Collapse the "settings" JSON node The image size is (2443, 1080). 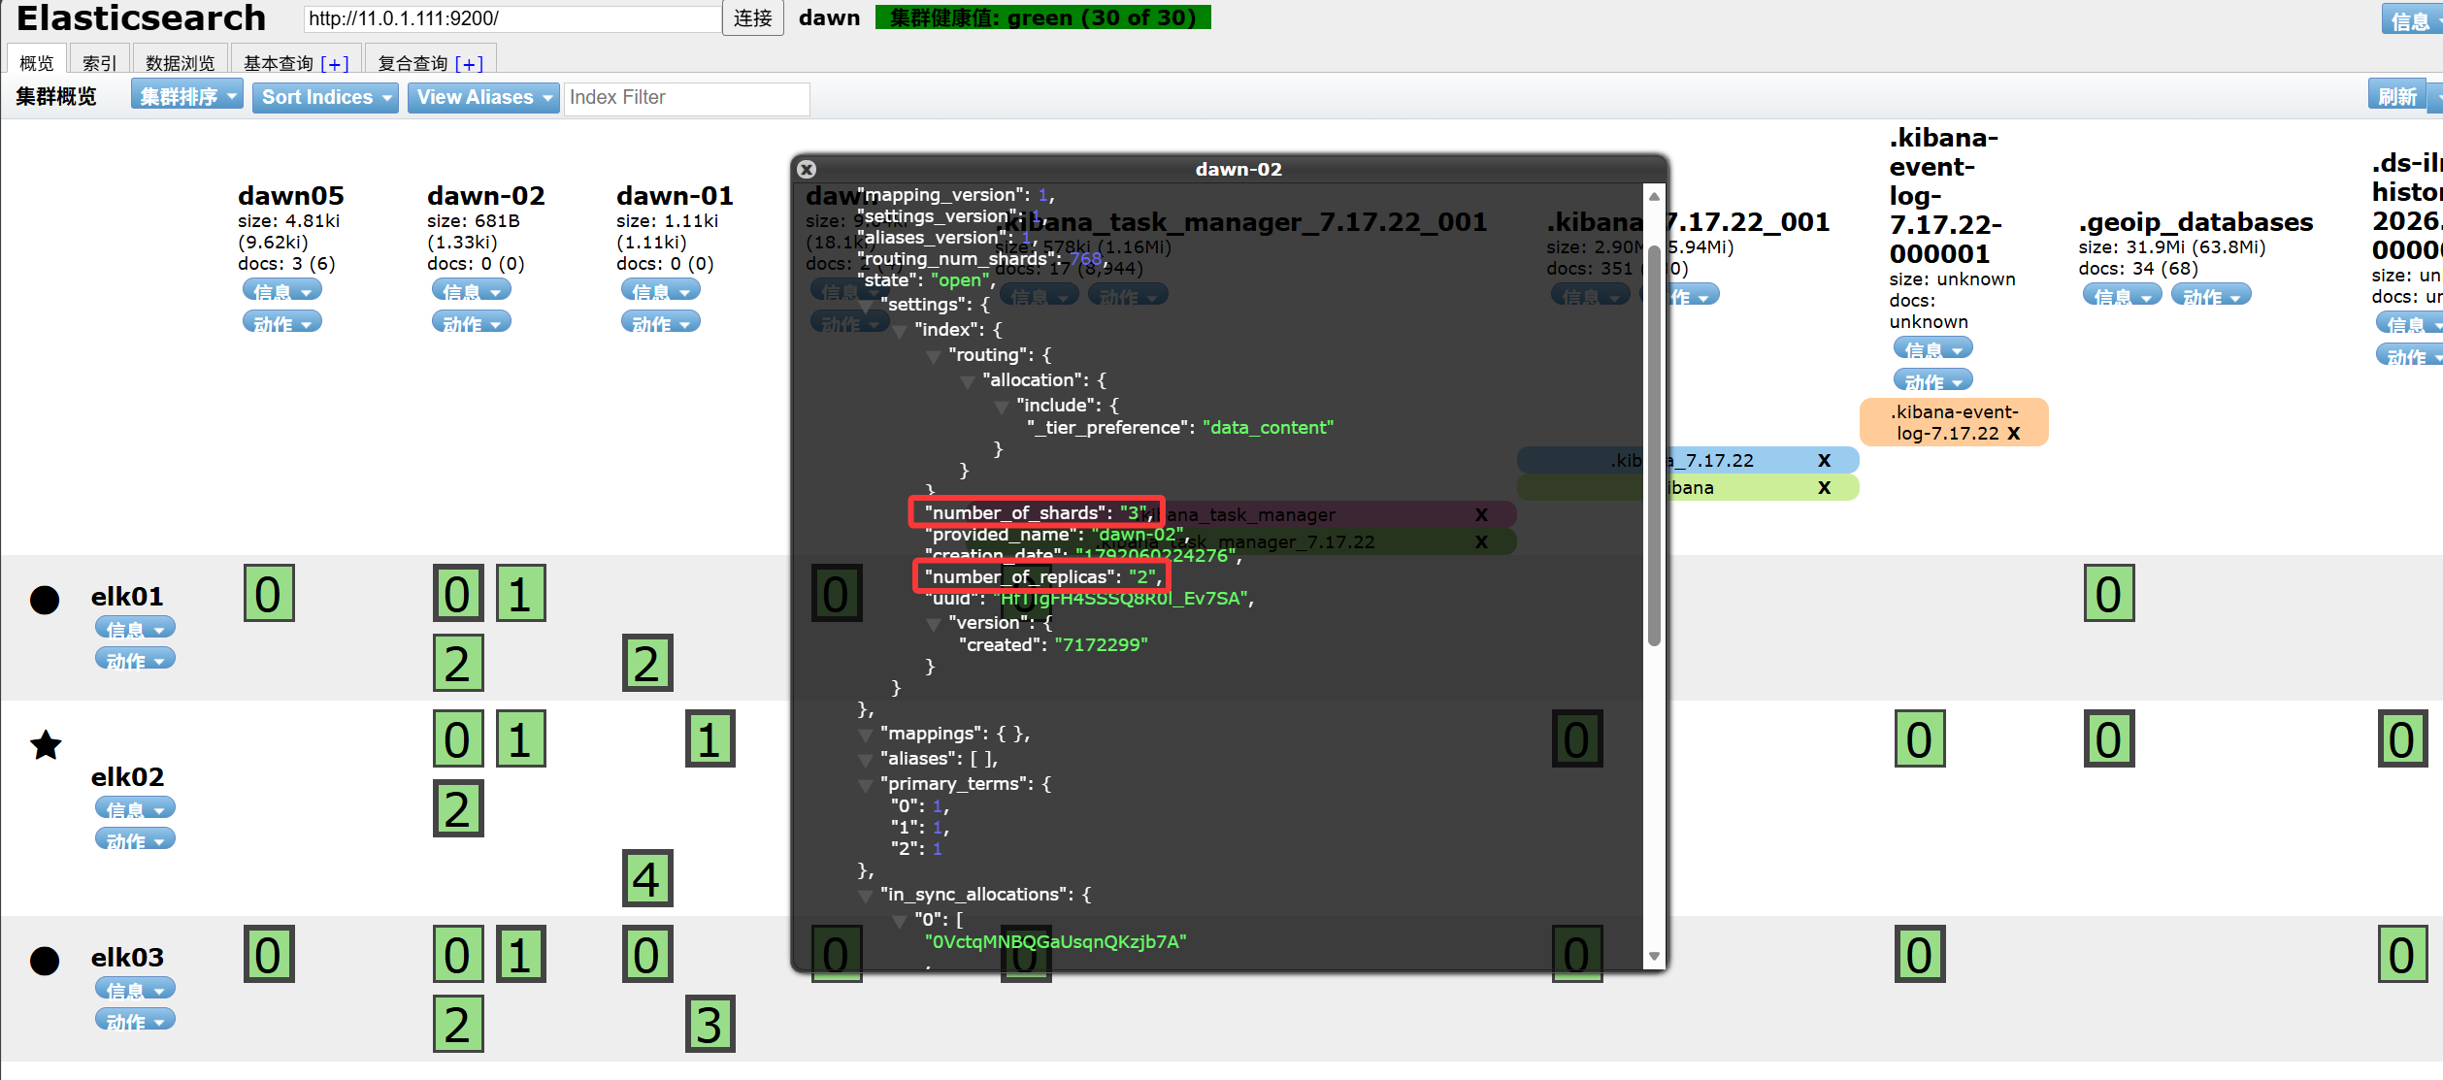[866, 306]
